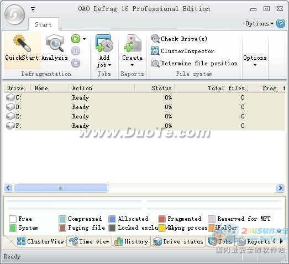Click the drive F: disk icon
The image size is (289, 264).
click(10, 126)
